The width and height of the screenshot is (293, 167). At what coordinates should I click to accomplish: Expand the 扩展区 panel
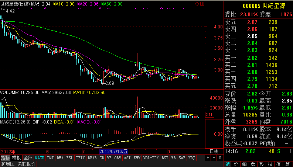7,164
